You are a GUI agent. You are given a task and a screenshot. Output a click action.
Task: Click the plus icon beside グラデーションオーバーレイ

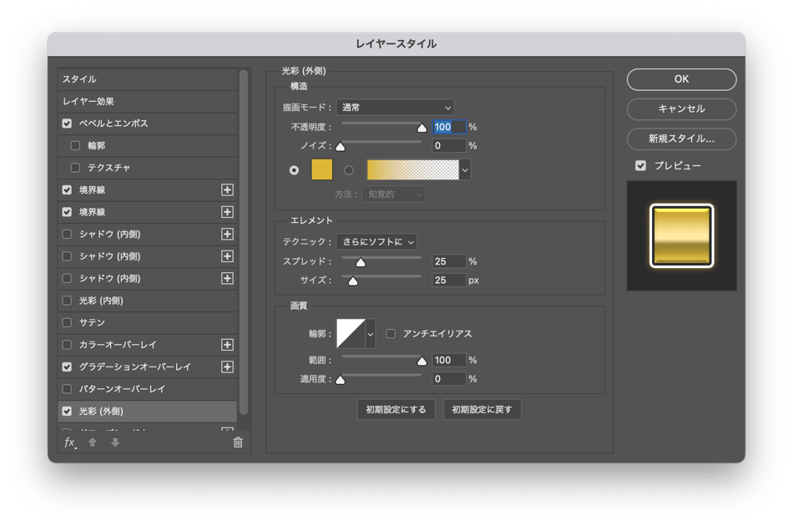click(x=227, y=367)
